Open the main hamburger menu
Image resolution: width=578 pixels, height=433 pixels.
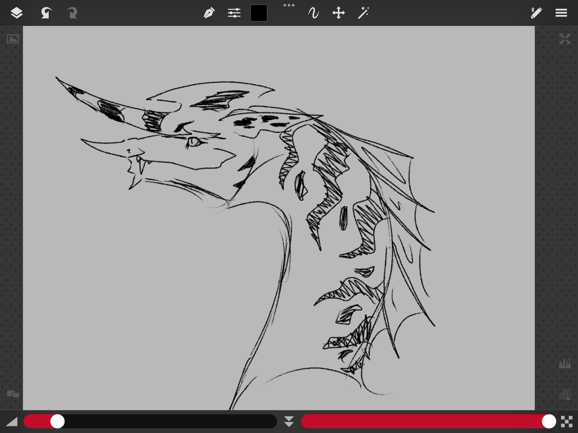(x=561, y=13)
